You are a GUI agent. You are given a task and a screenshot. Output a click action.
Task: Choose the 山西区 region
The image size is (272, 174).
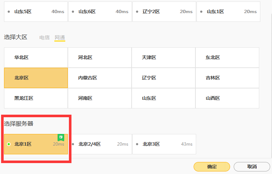coord(227,98)
